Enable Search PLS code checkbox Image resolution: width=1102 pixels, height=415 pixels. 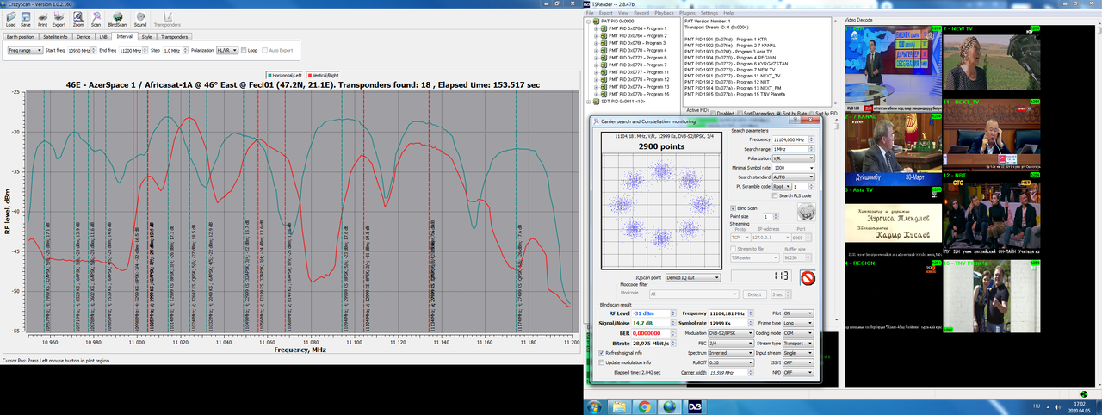click(x=774, y=195)
